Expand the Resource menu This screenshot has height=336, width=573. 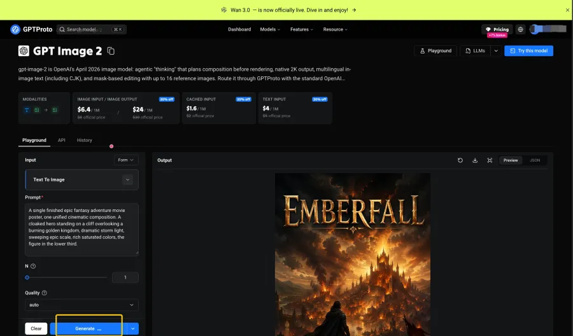335,29
